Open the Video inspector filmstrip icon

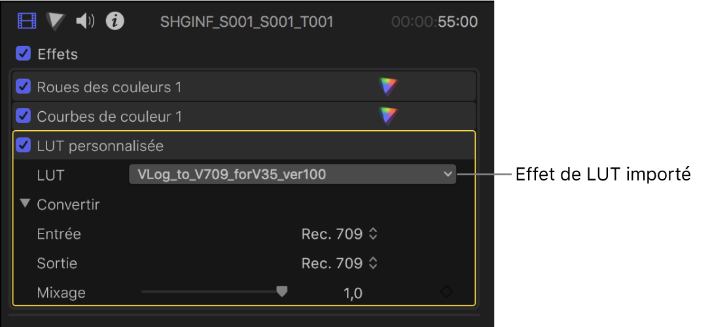[x=27, y=22]
